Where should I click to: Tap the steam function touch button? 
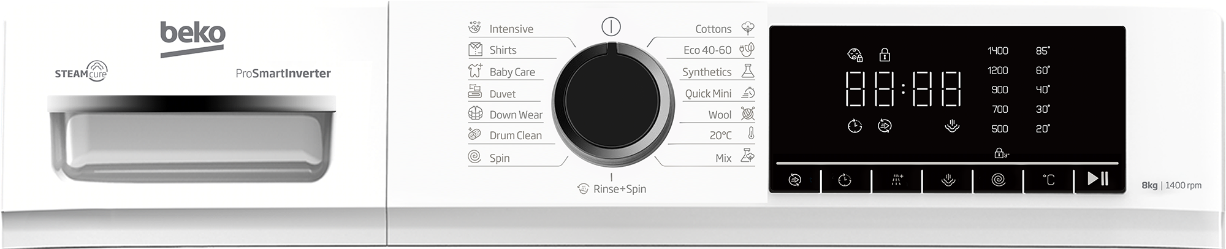click(948, 180)
